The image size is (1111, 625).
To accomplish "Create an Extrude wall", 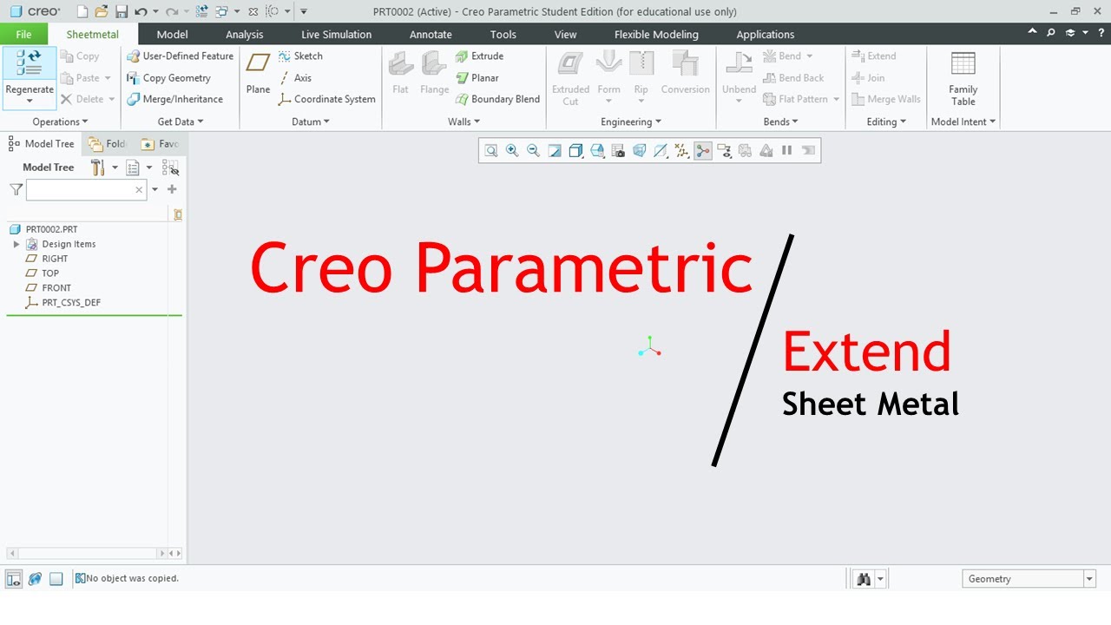I will pos(479,56).
